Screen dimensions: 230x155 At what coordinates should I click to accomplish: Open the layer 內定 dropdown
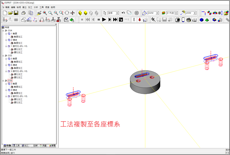(176, 13)
